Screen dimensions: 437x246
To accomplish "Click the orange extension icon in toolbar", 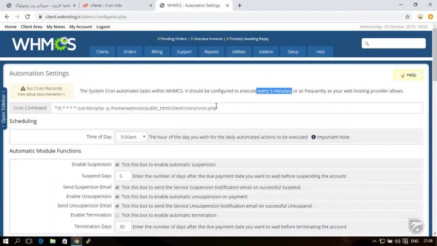I will pyautogui.click(x=430, y=17).
